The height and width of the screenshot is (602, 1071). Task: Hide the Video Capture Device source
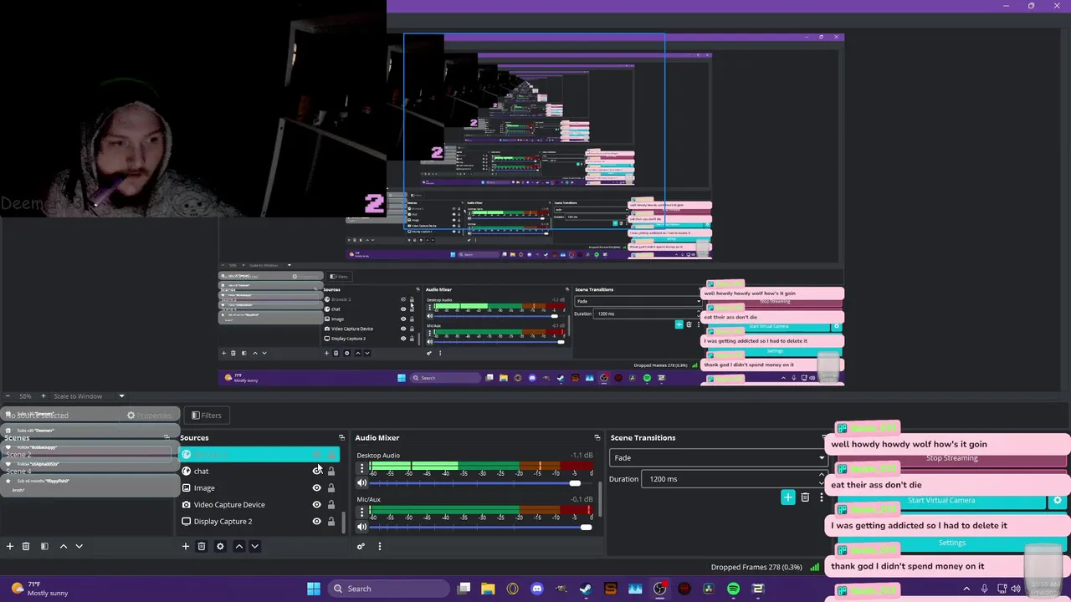click(316, 504)
